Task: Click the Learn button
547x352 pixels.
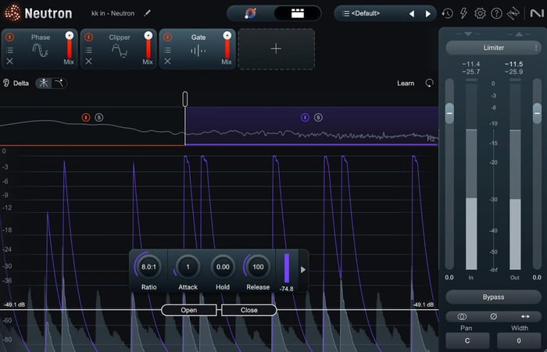Action: coord(406,84)
